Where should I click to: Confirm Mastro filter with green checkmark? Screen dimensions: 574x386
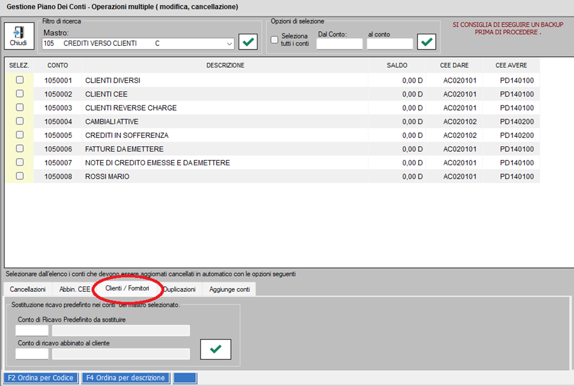point(248,42)
